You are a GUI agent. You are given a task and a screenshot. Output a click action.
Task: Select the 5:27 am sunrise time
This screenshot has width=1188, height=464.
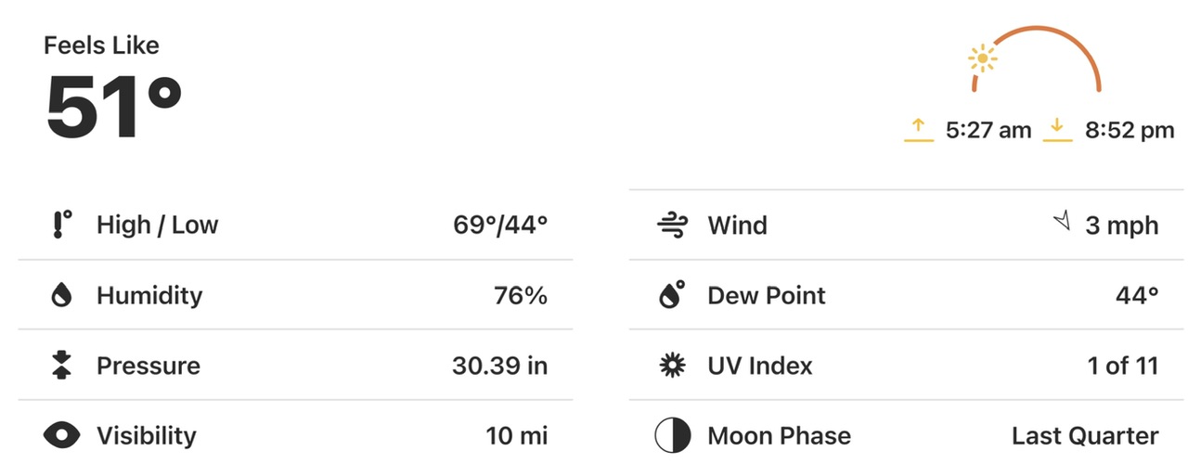[988, 131]
